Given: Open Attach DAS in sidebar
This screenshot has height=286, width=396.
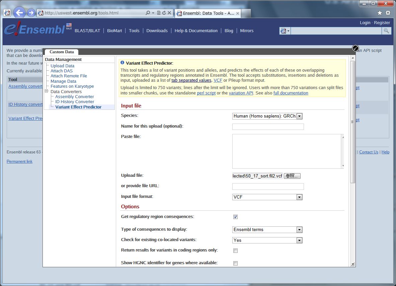Looking at the screenshot, I should pyautogui.click(x=61, y=71).
